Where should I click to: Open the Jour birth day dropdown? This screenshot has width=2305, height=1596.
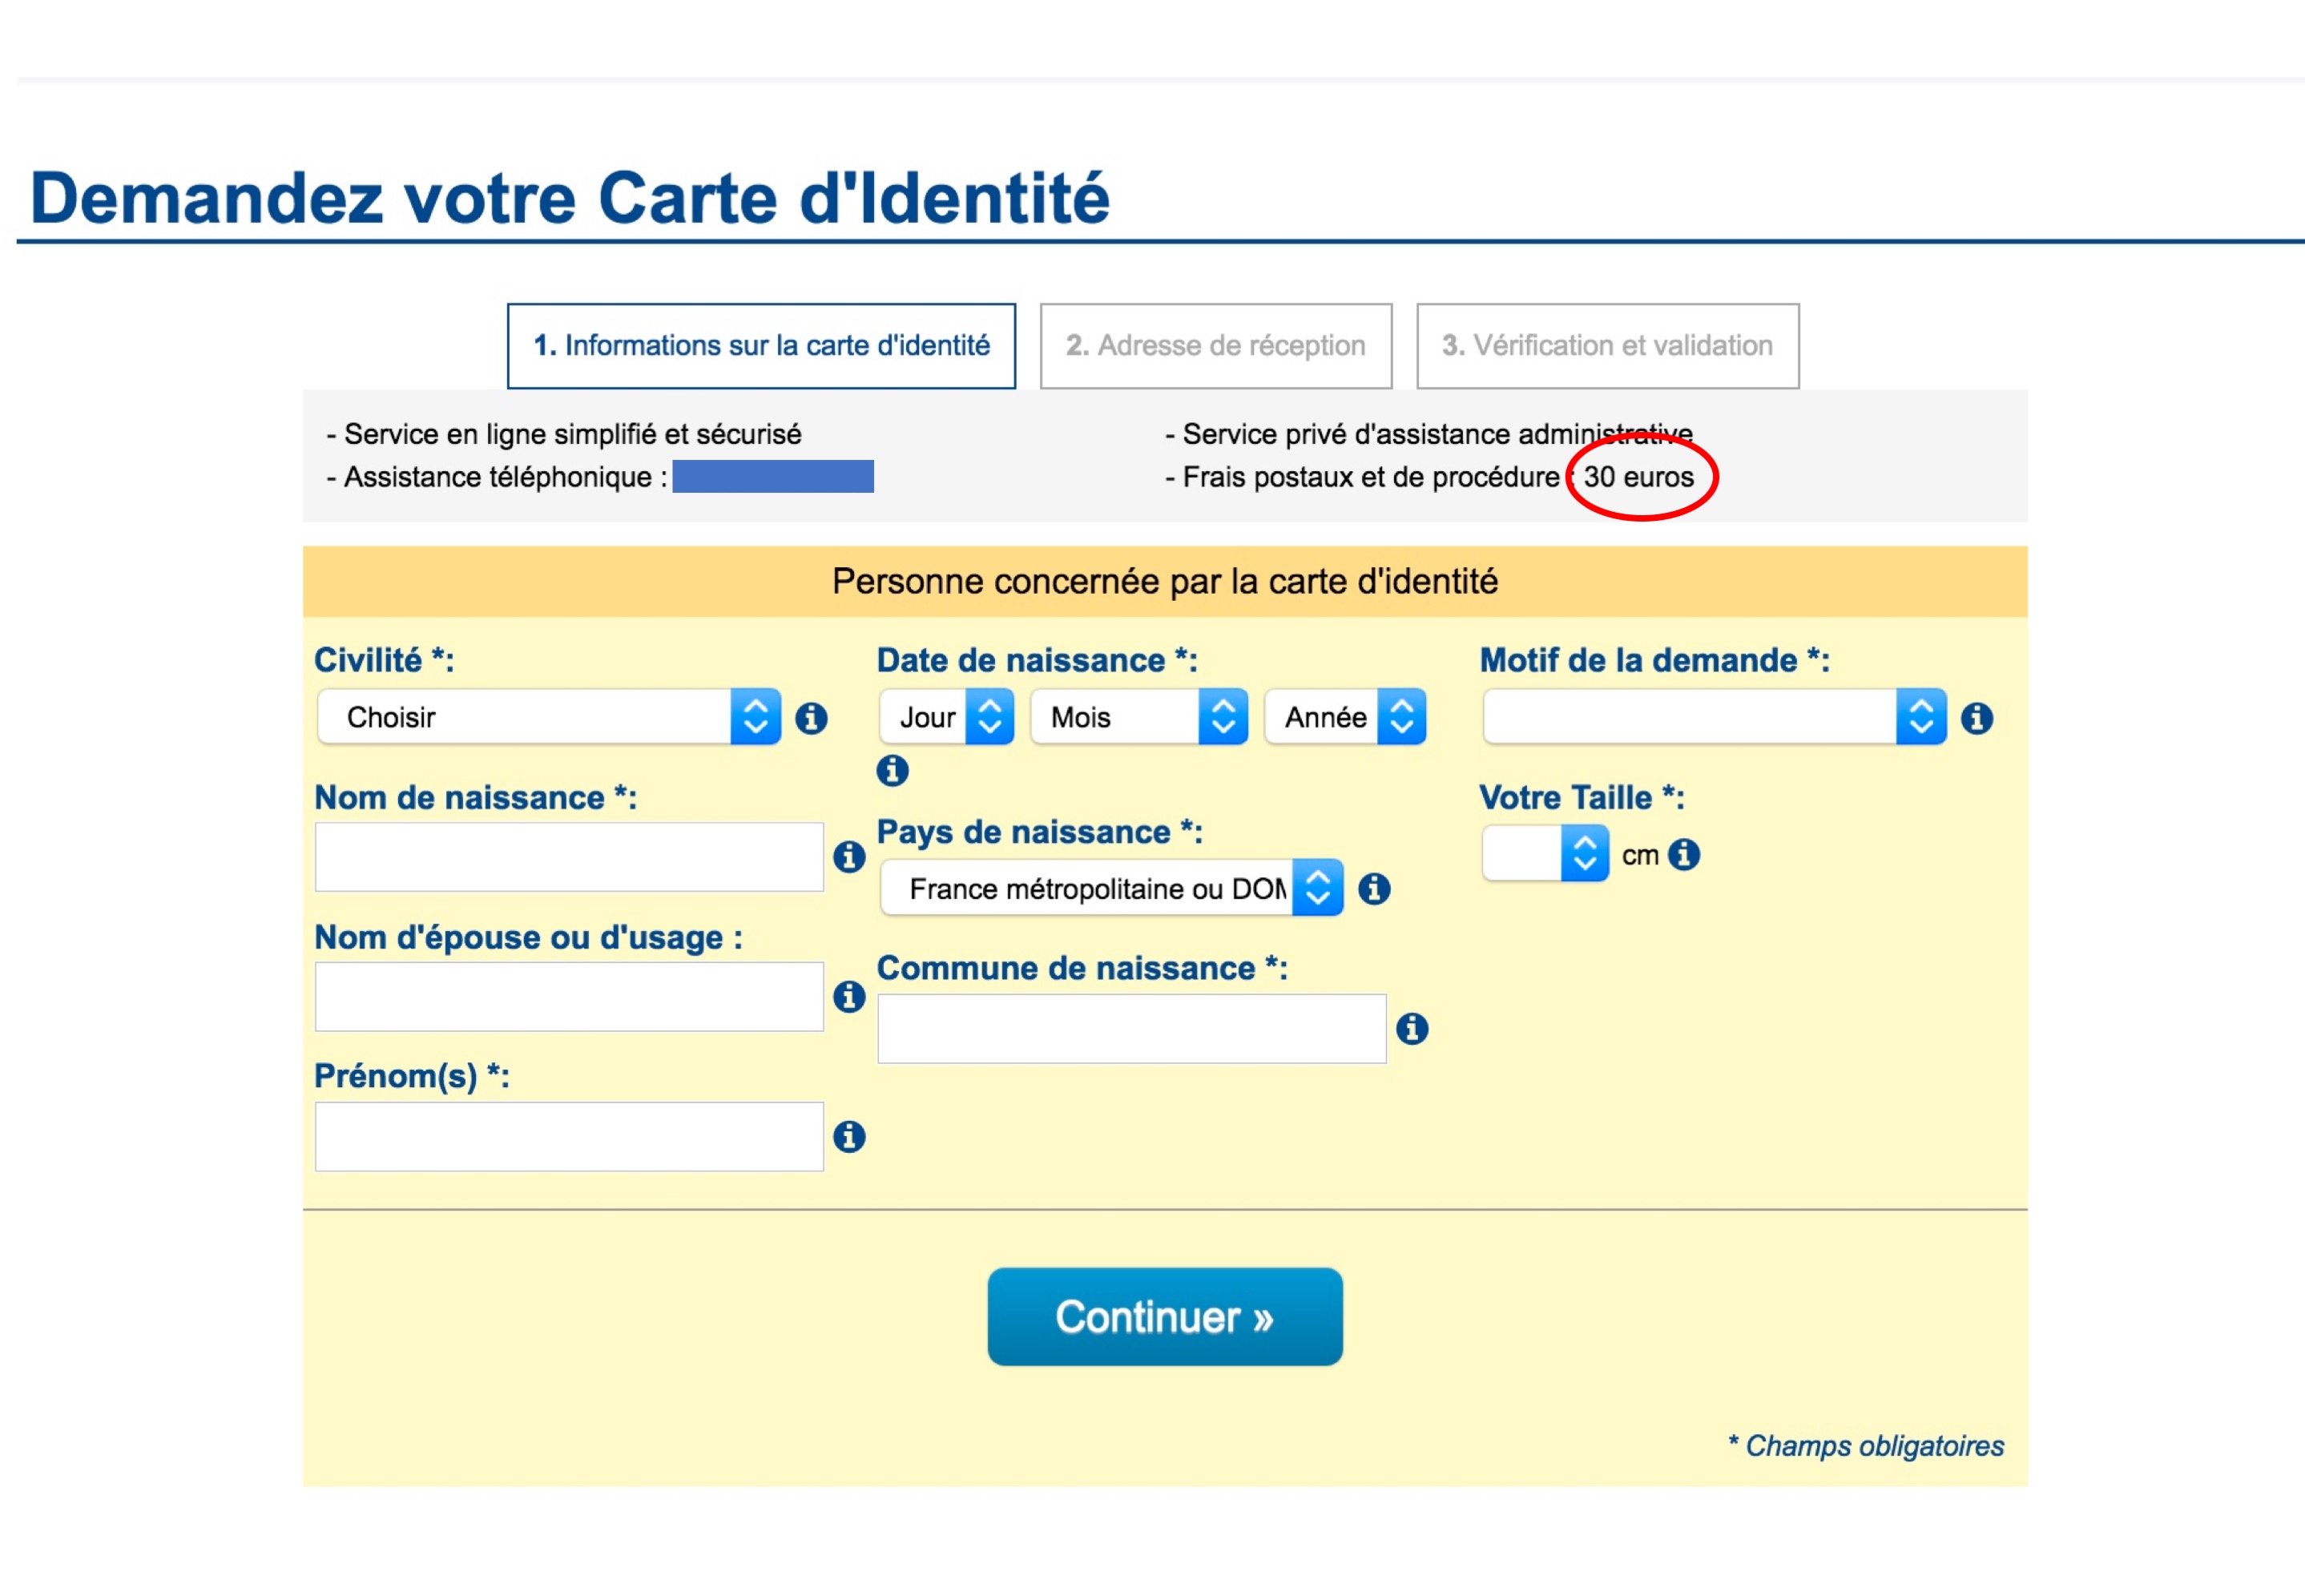click(946, 717)
